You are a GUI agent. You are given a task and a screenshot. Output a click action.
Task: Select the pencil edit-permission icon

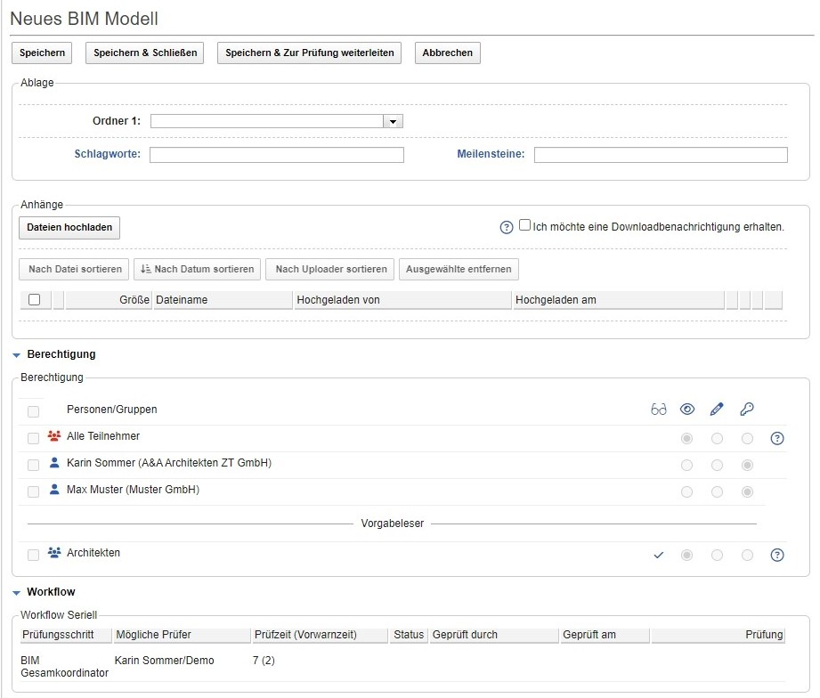pyautogui.click(x=717, y=409)
